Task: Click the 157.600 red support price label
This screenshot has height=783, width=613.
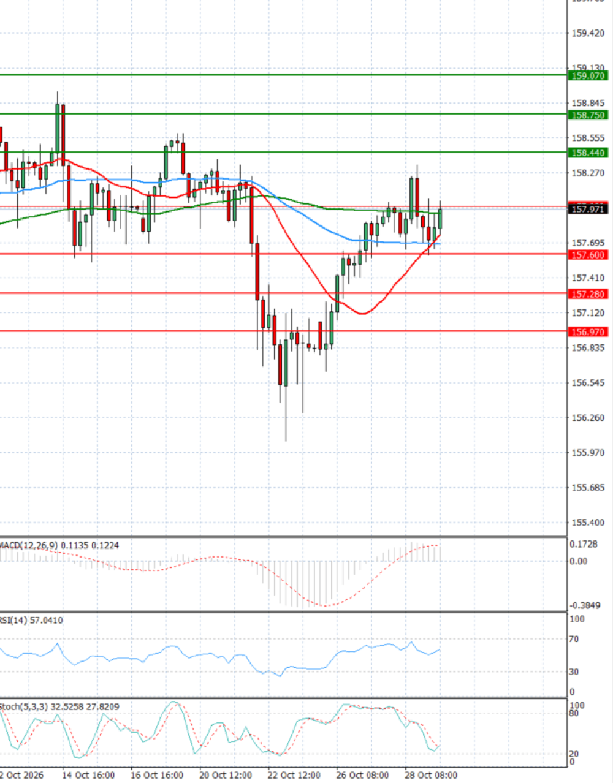Action: pyautogui.click(x=588, y=255)
